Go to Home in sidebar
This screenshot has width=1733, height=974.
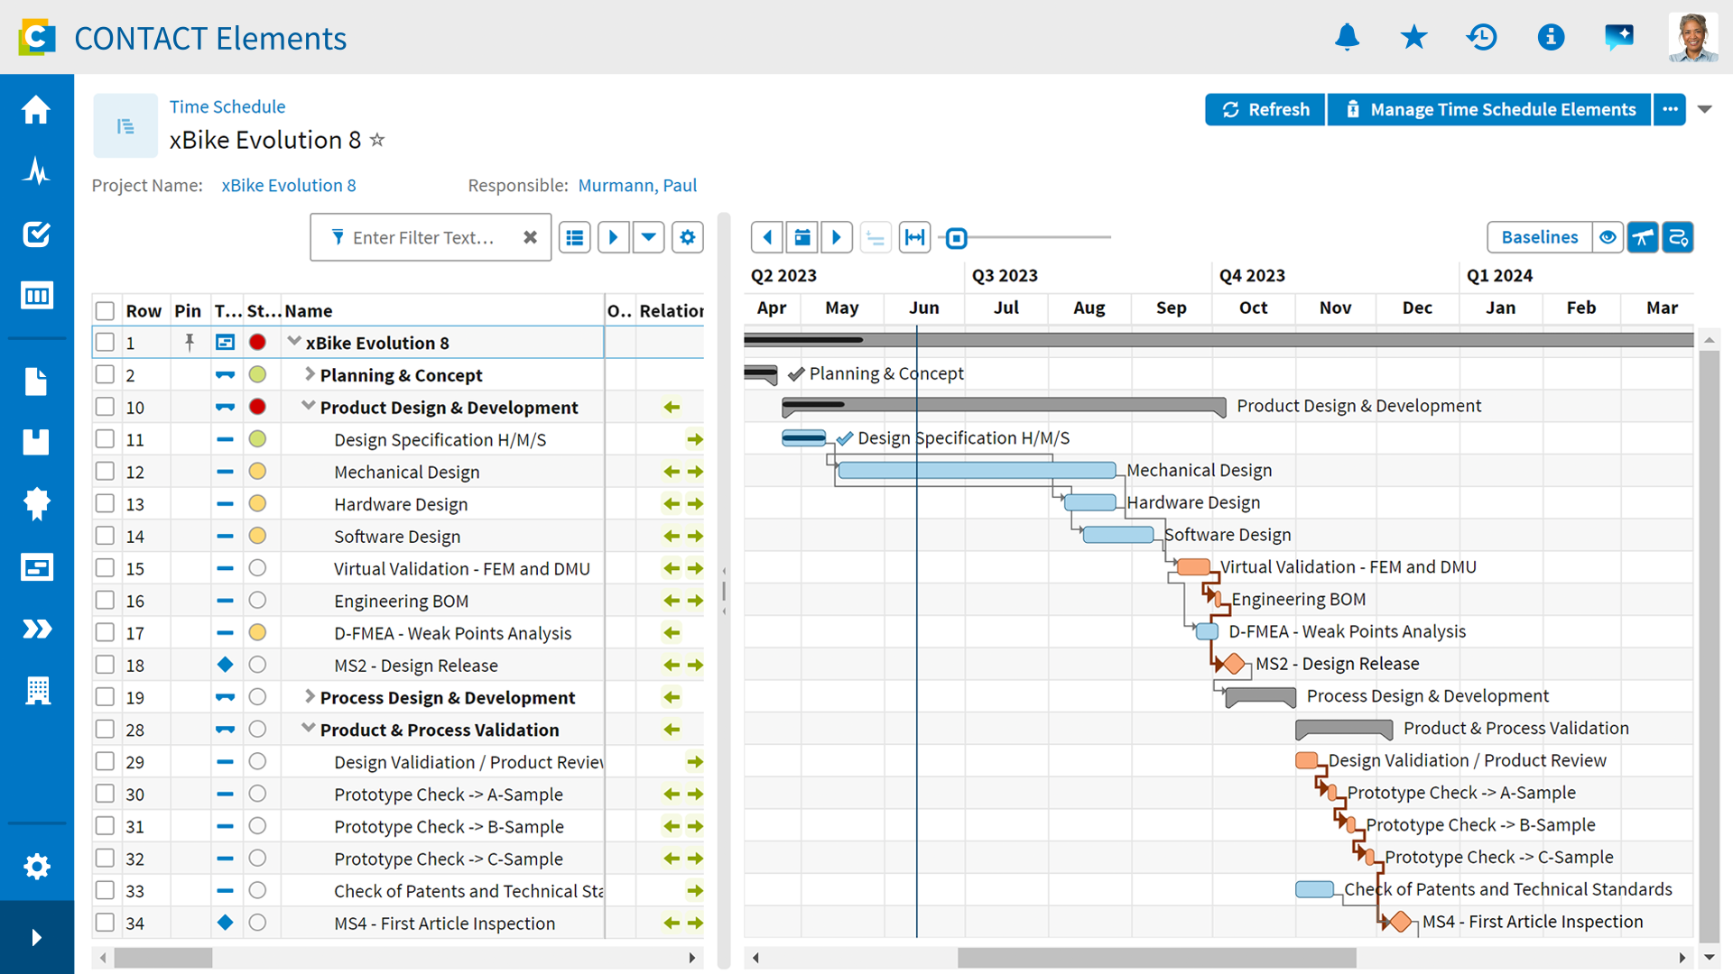pyautogui.click(x=36, y=109)
